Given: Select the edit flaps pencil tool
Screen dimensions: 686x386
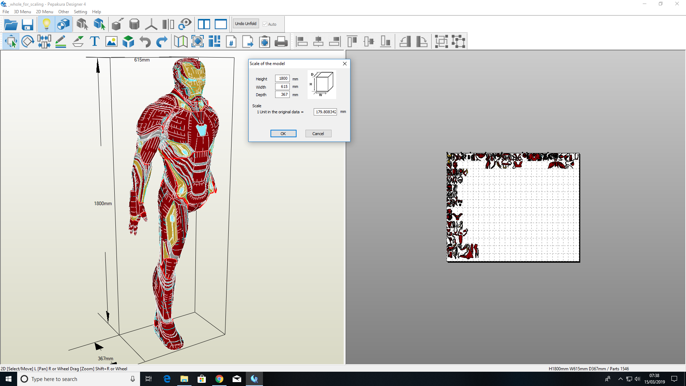Looking at the screenshot, I should tap(61, 41).
